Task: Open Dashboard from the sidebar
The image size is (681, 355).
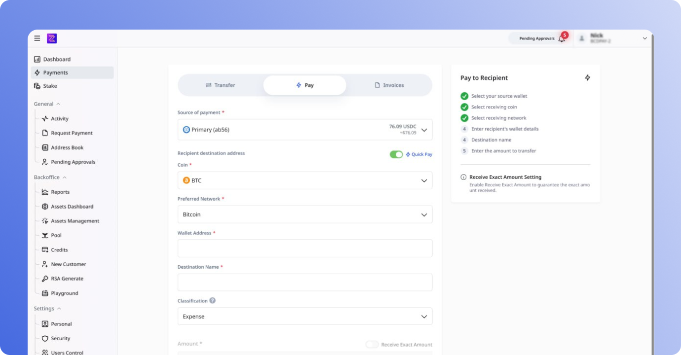Action: click(x=56, y=59)
